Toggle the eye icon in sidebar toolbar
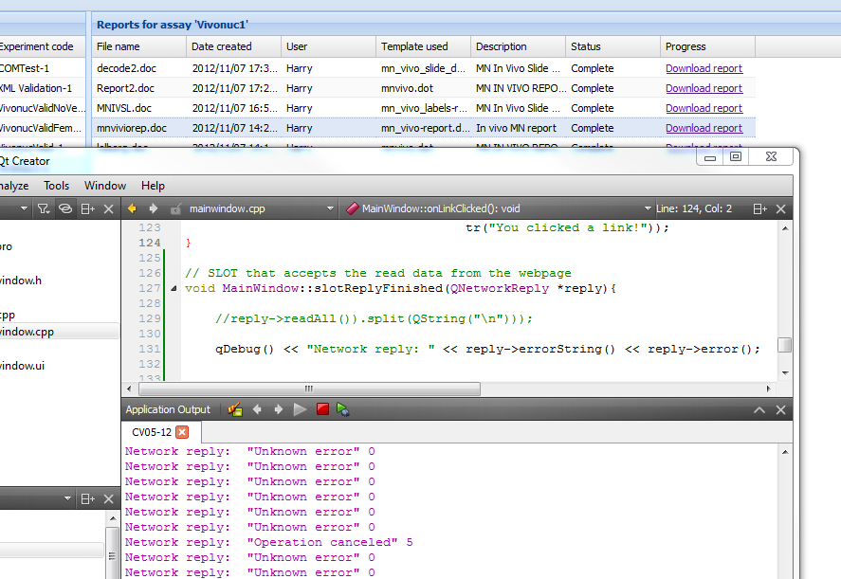The width and height of the screenshot is (841, 579). [64, 208]
